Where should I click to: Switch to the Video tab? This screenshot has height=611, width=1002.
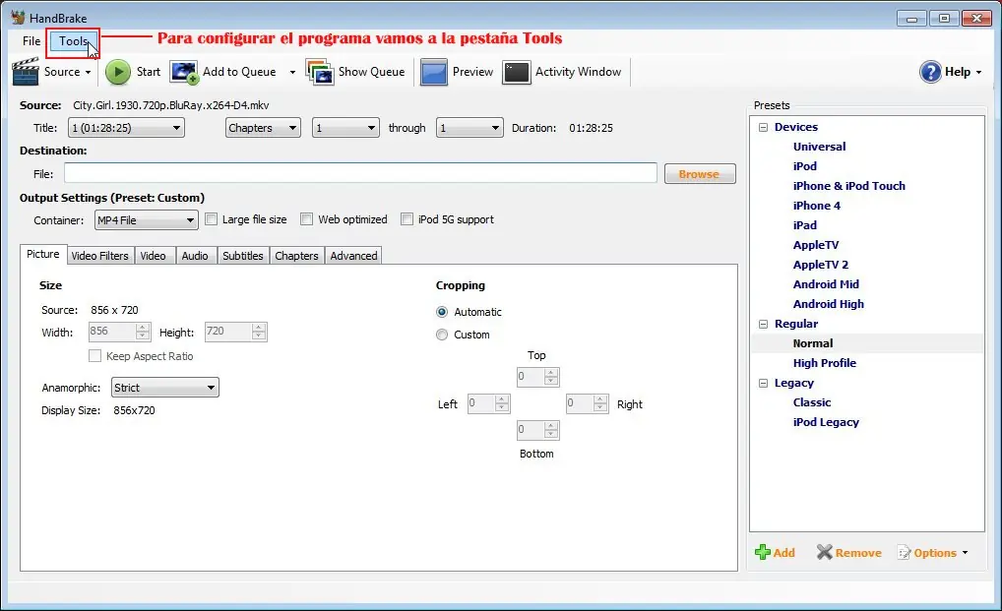[153, 256]
